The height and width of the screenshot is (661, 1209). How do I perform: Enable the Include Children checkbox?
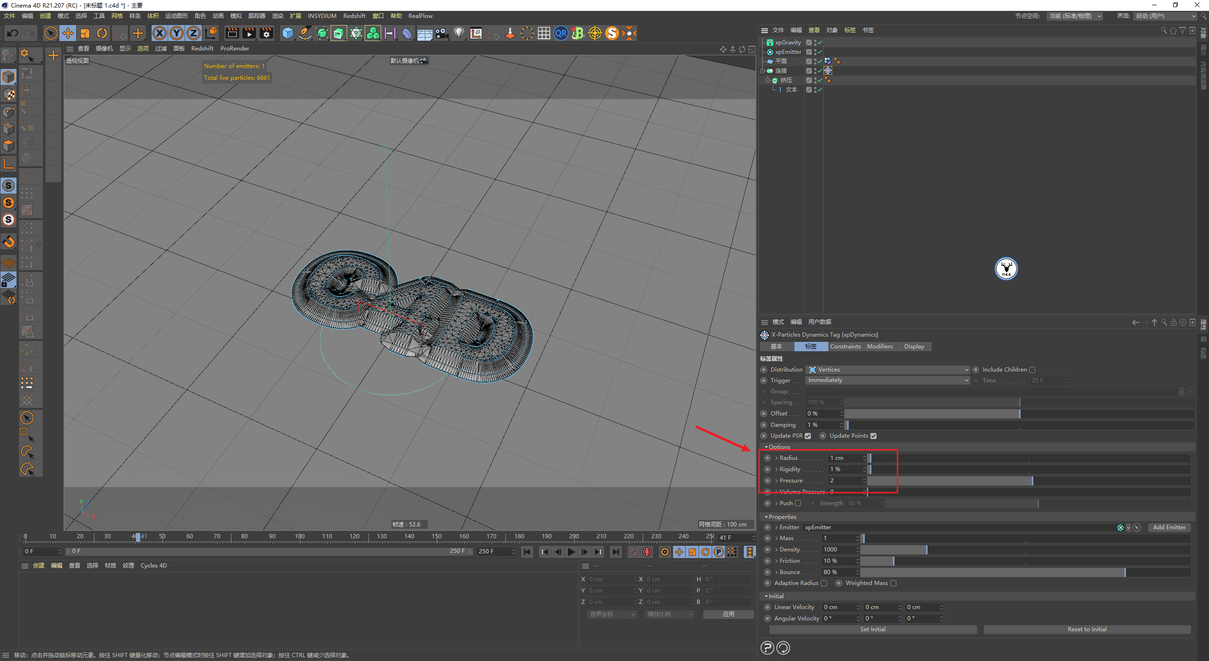(x=1032, y=370)
